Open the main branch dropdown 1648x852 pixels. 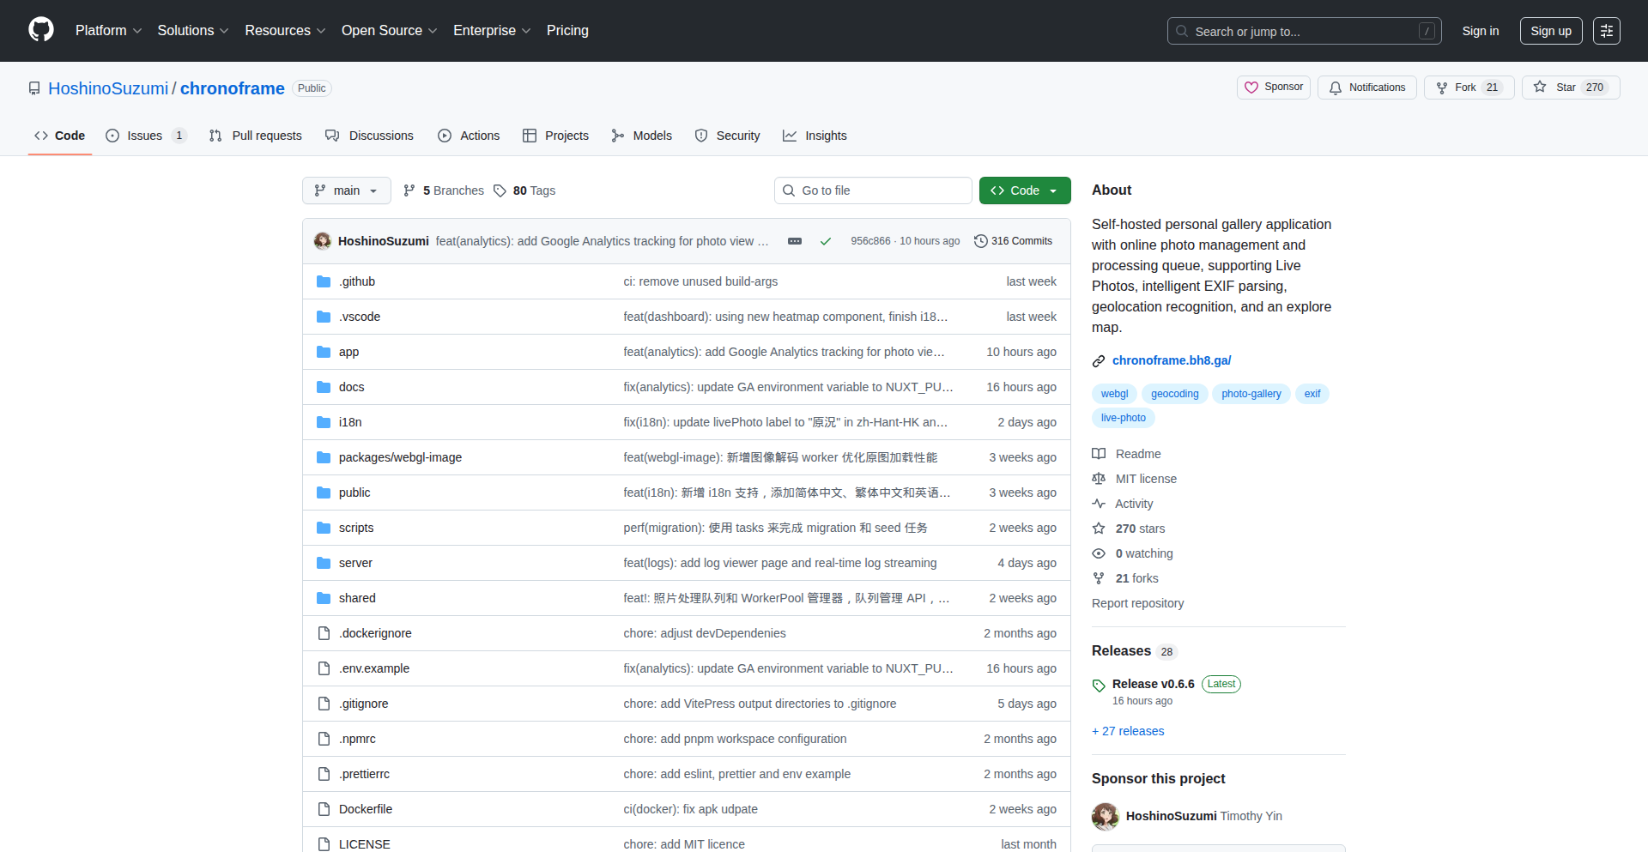(346, 190)
